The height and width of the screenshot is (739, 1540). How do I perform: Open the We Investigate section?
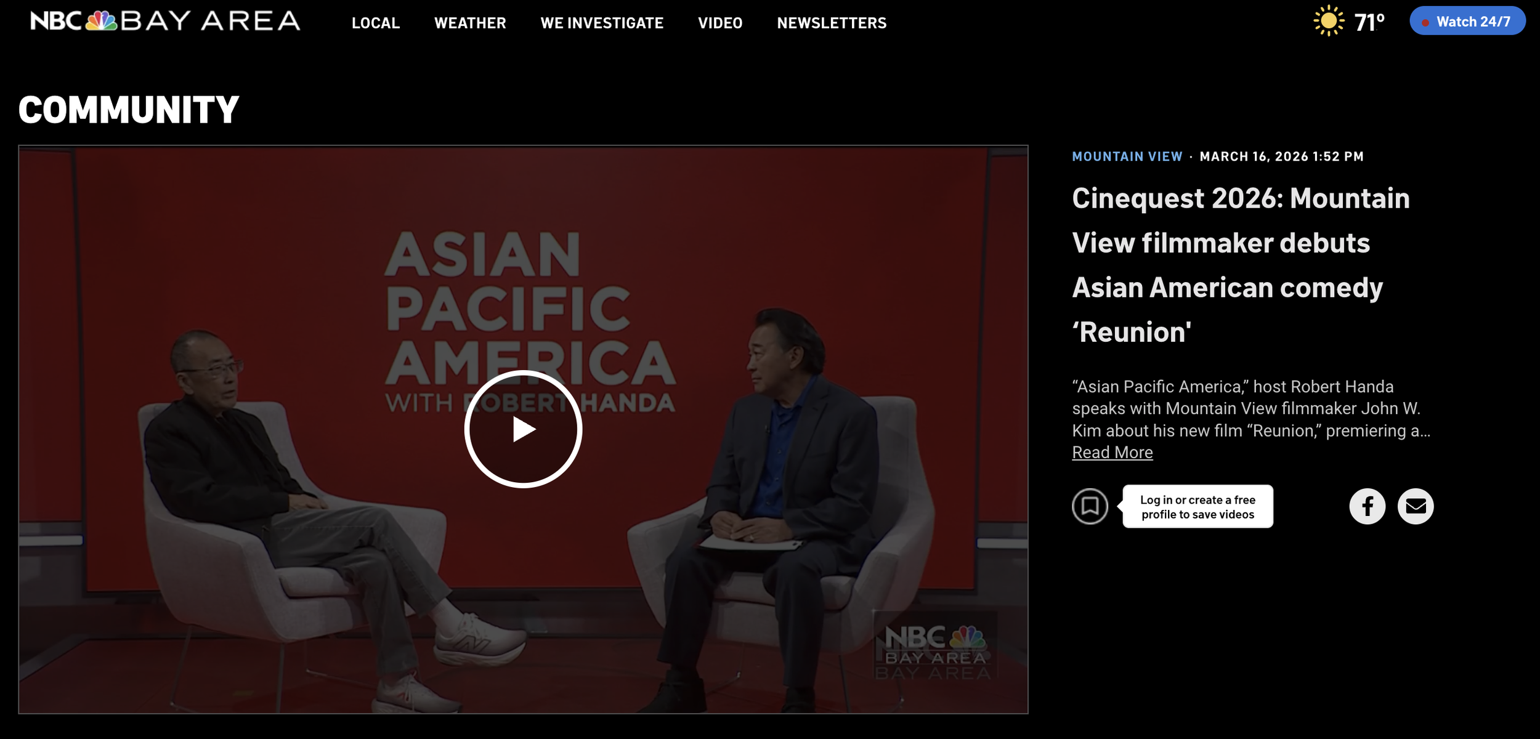602,23
